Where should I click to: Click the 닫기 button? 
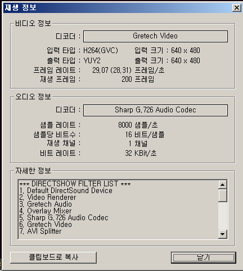pos(204,257)
